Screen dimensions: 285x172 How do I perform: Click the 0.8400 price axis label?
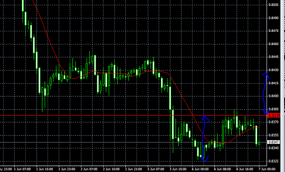pyautogui.click(x=274, y=96)
